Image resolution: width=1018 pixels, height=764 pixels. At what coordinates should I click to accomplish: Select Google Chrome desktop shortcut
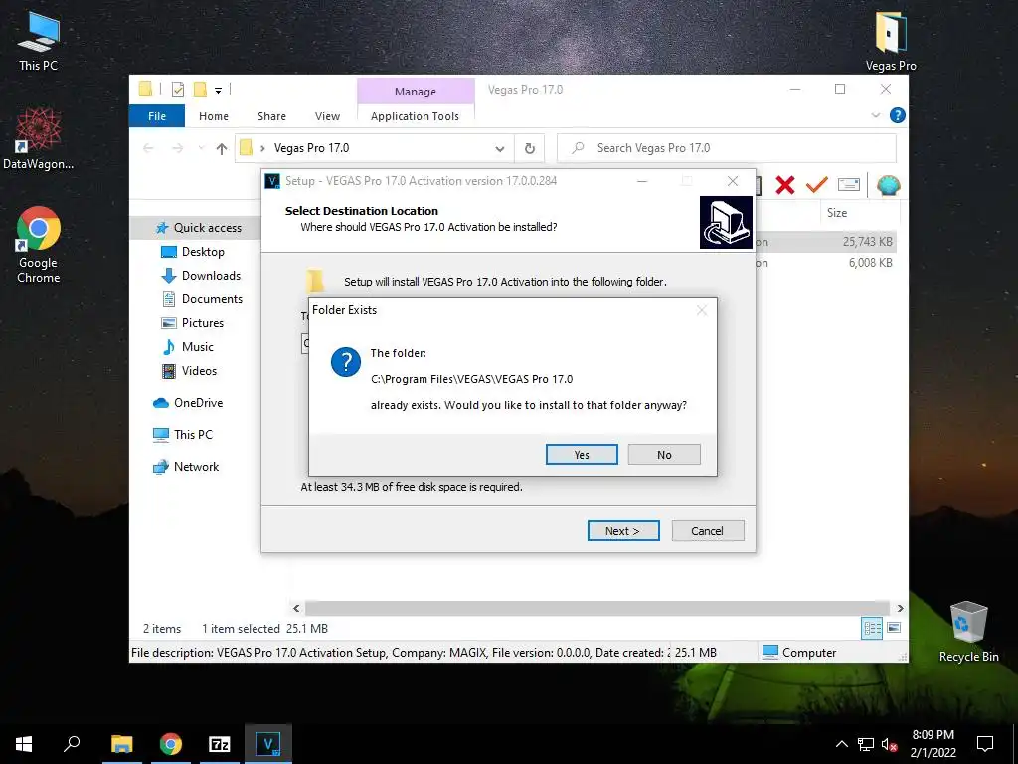pos(39,245)
